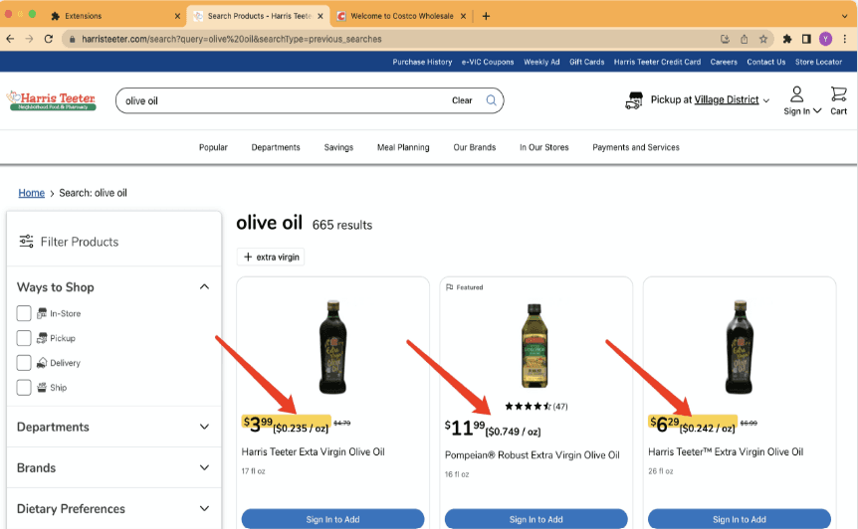Open the Purchase History link
The image size is (858, 529).
(422, 62)
